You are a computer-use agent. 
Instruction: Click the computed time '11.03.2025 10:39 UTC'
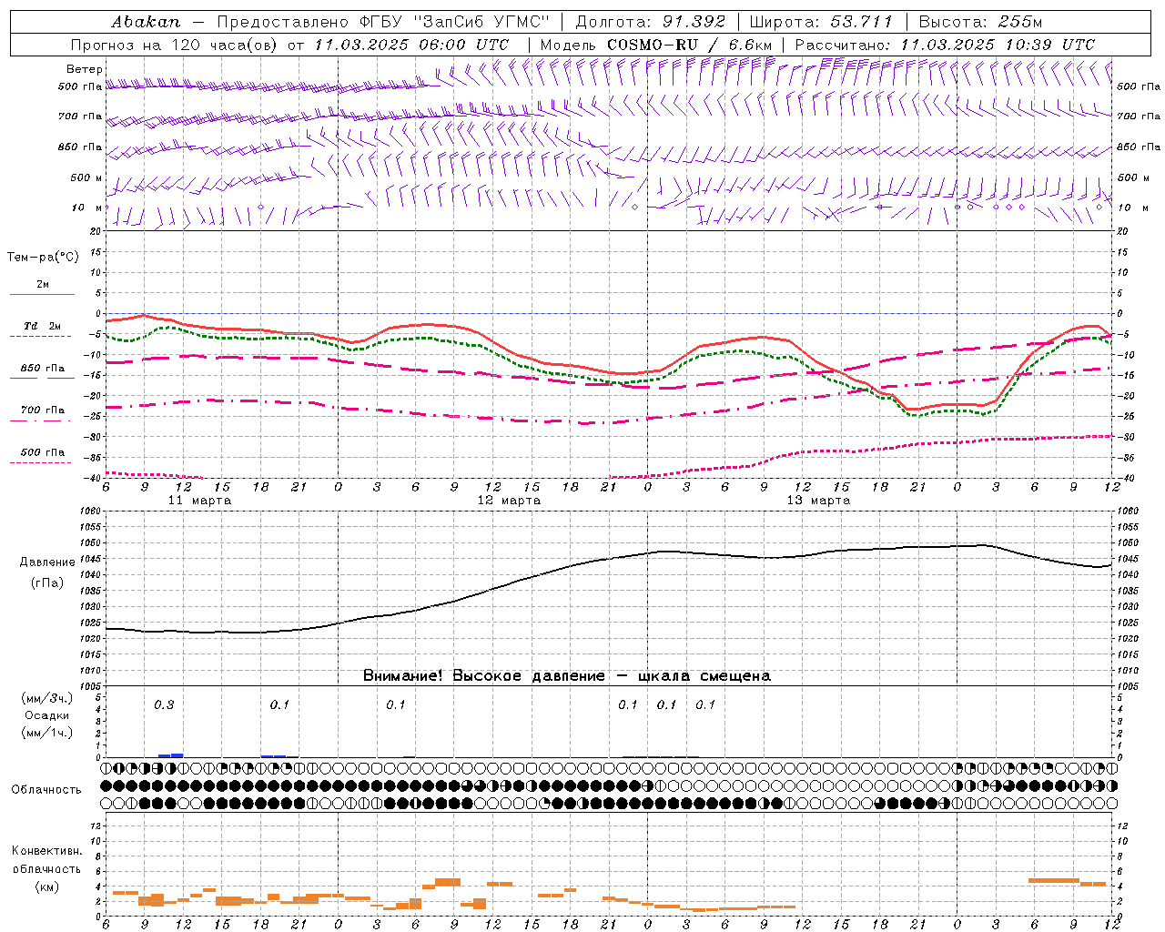click(x=998, y=45)
